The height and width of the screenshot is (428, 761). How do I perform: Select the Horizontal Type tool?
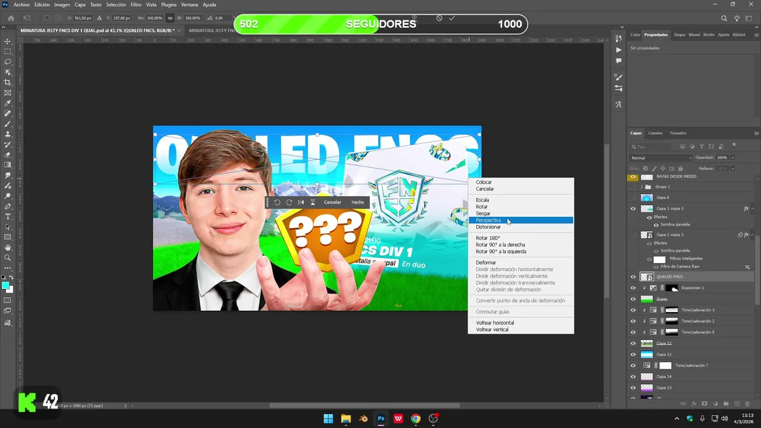coord(8,216)
